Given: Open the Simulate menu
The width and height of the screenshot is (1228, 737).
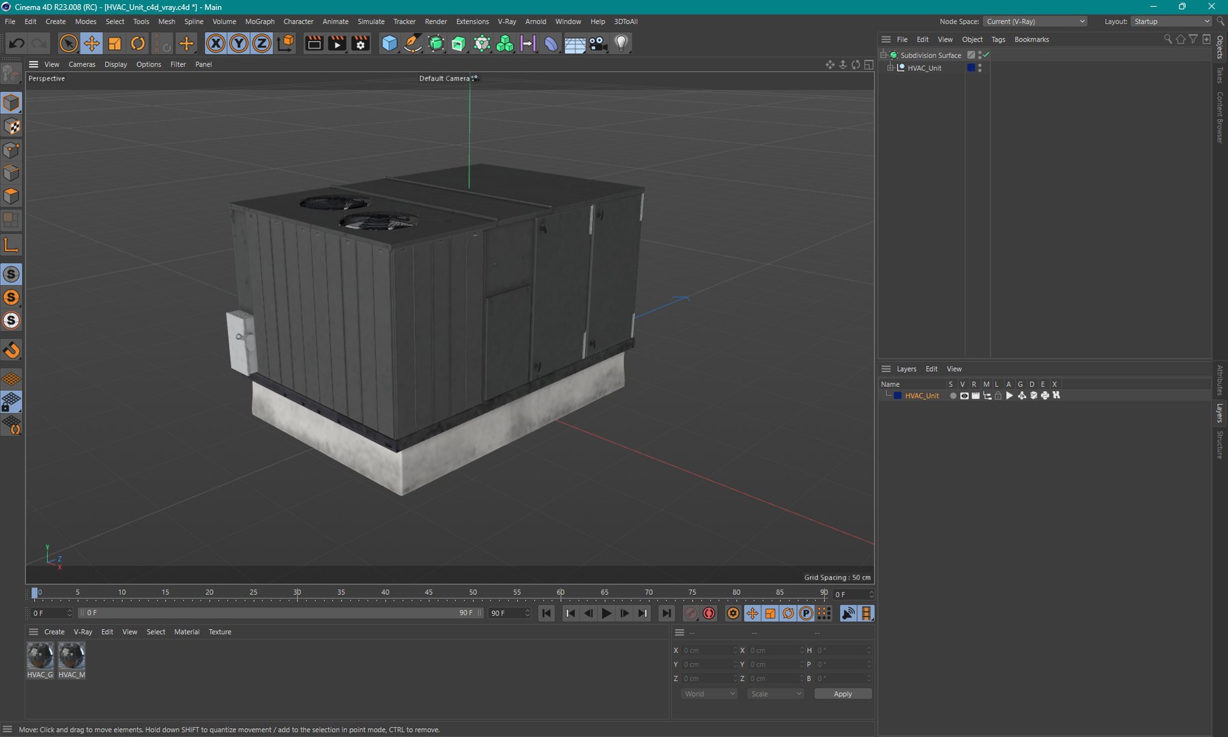Looking at the screenshot, I should tap(371, 22).
